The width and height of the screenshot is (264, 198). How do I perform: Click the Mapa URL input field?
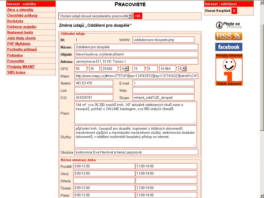[136, 76]
